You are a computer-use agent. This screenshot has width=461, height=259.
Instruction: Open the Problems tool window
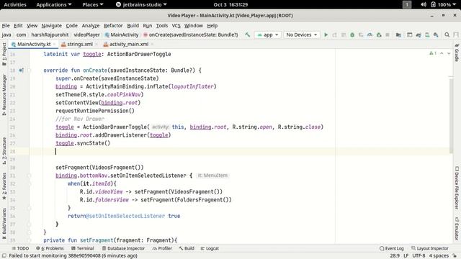coord(50,248)
